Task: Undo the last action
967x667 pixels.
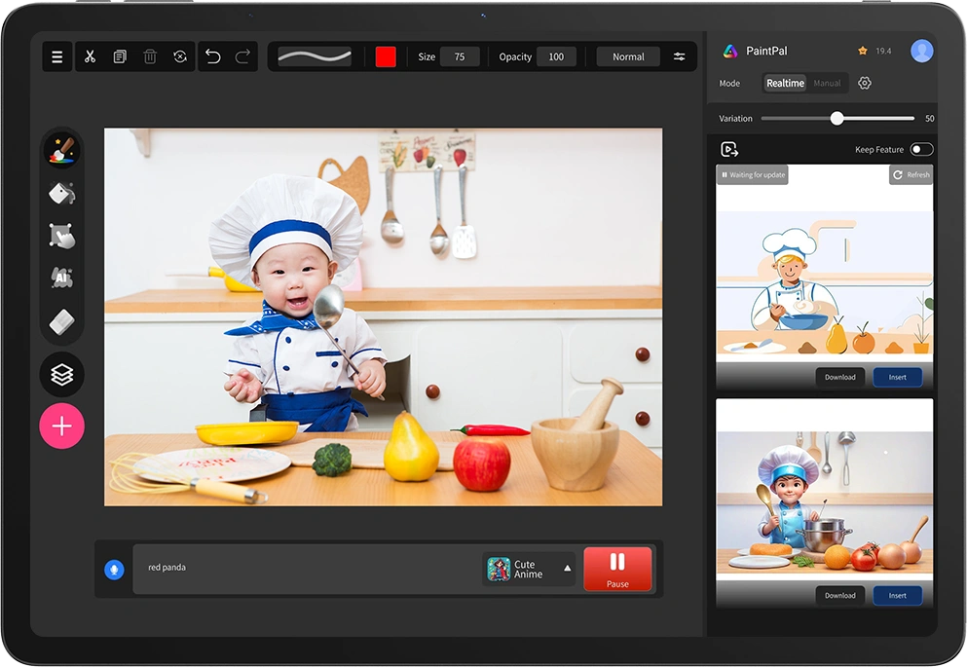Action: (213, 56)
